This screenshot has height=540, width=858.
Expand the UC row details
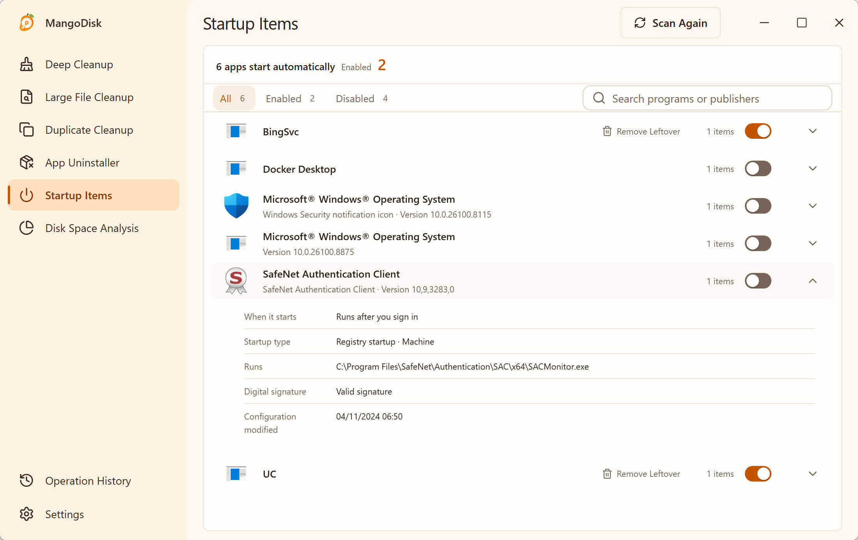[813, 474]
